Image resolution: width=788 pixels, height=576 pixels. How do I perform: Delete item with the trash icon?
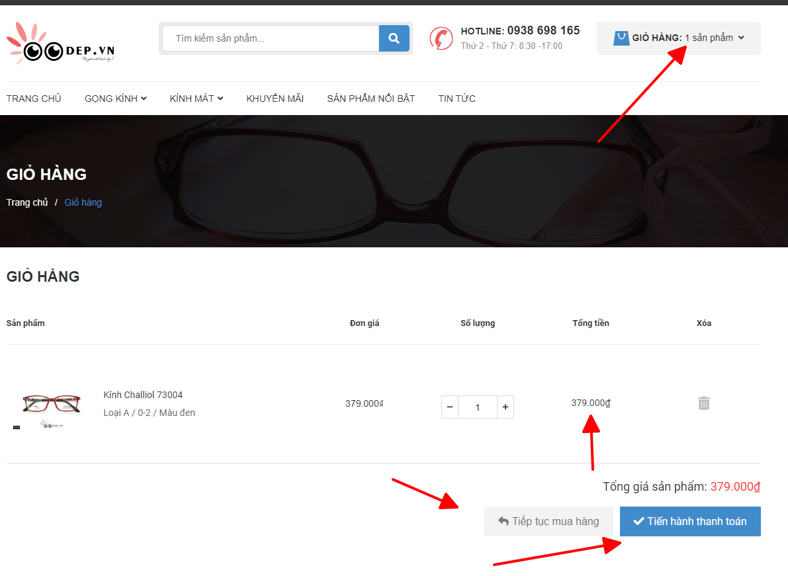click(x=703, y=403)
